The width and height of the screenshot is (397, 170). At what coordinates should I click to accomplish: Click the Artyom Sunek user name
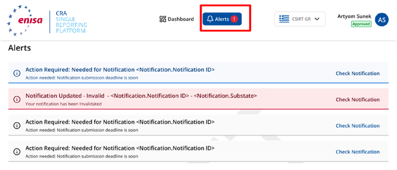[x=354, y=16]
